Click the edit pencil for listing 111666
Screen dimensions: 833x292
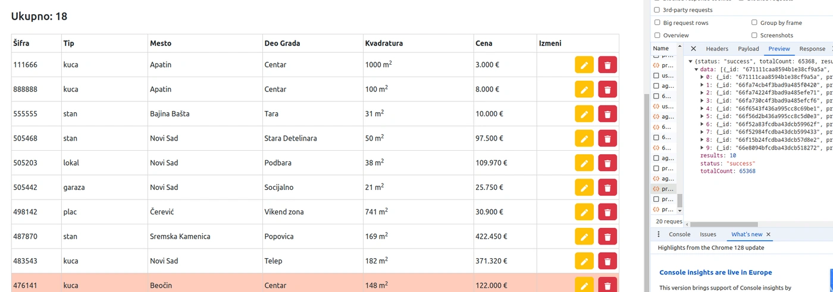coord(584,65)
